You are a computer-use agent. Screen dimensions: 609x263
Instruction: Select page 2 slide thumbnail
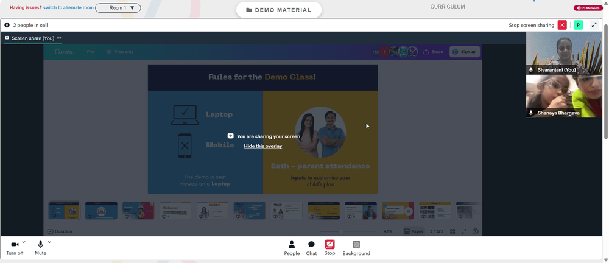coord(101,210)
